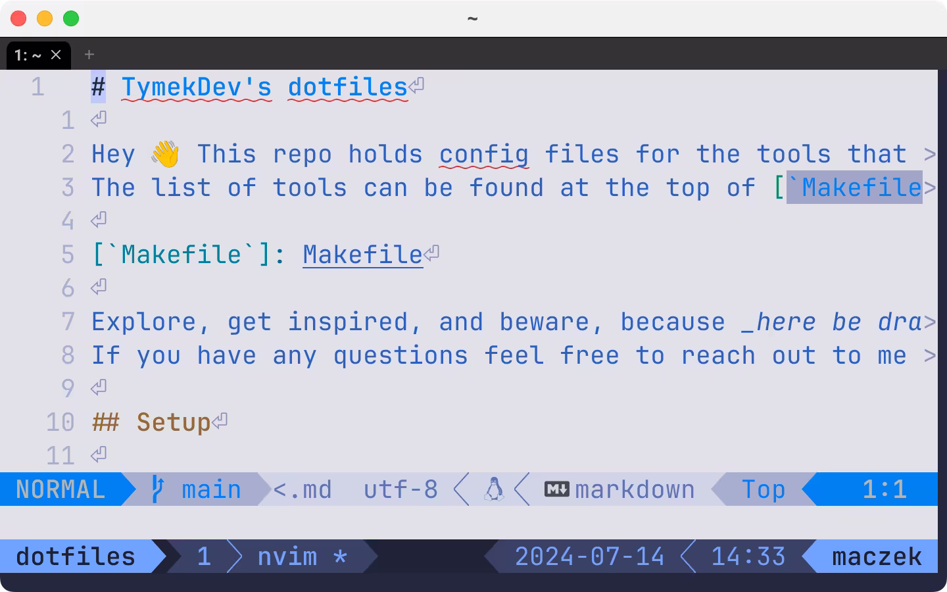Click the misspelled word 'config' on line 2
Image resolution: width=947 pixels, height=592 pixels.
pos(484,155)
